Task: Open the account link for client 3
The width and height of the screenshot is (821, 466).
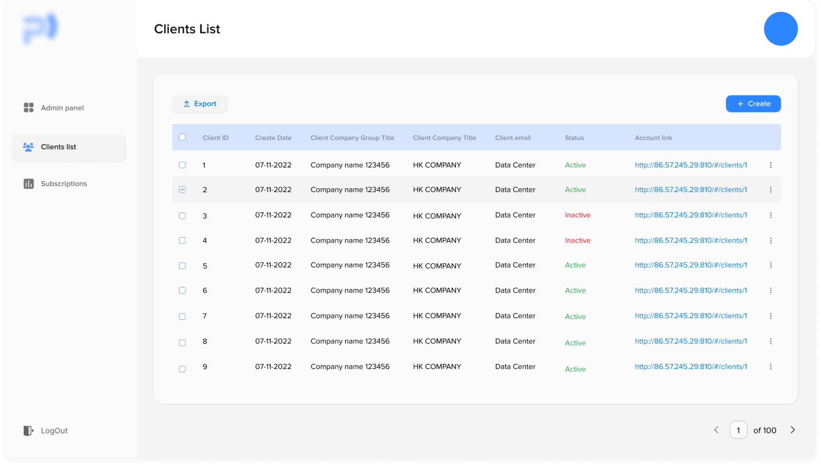Action: (691, 215)
